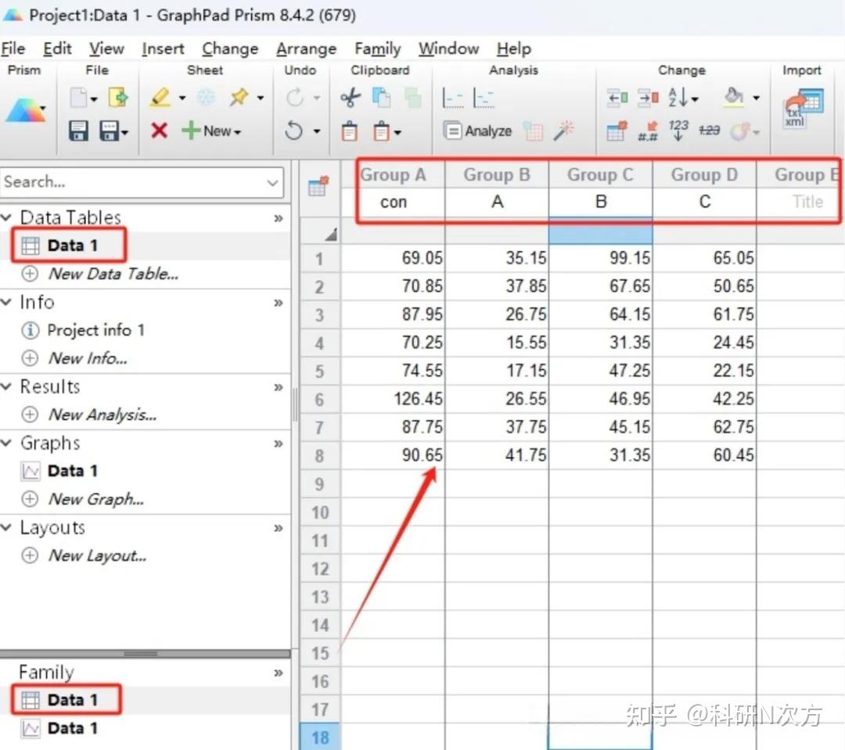Open the File menu
Image resolution: width=845 pixels, height=750 pixels.
pos(13,48)
